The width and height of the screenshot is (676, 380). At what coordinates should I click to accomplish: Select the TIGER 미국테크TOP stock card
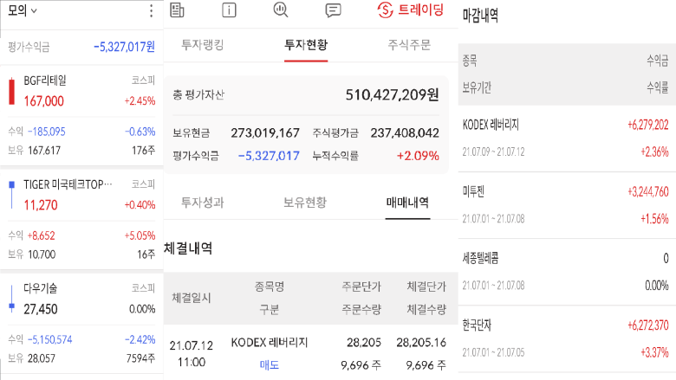(x=81, y=220)
